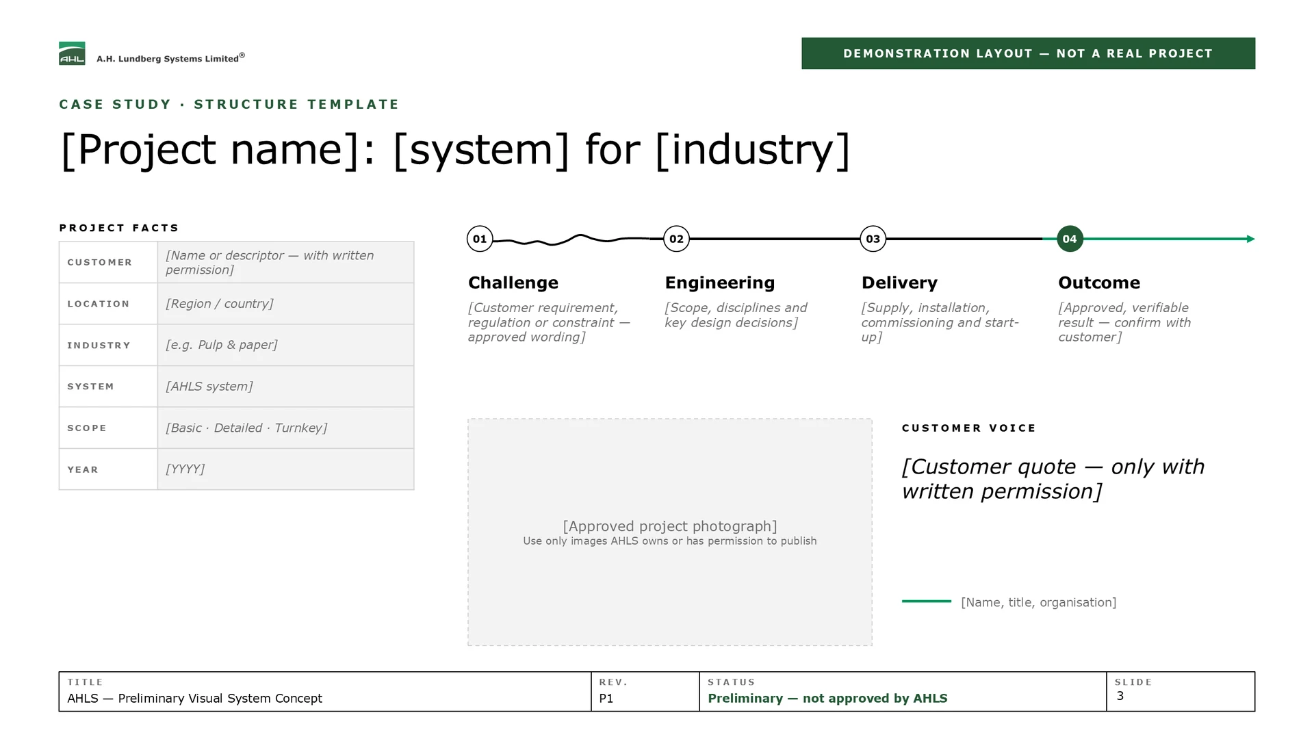Select the step 02 timeline marker

676,239
